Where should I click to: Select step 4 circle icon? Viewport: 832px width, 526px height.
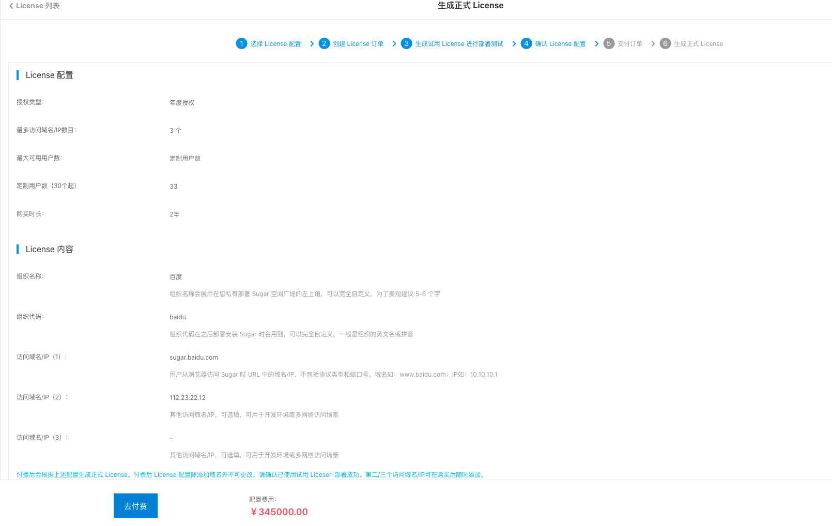click(526, 43)
